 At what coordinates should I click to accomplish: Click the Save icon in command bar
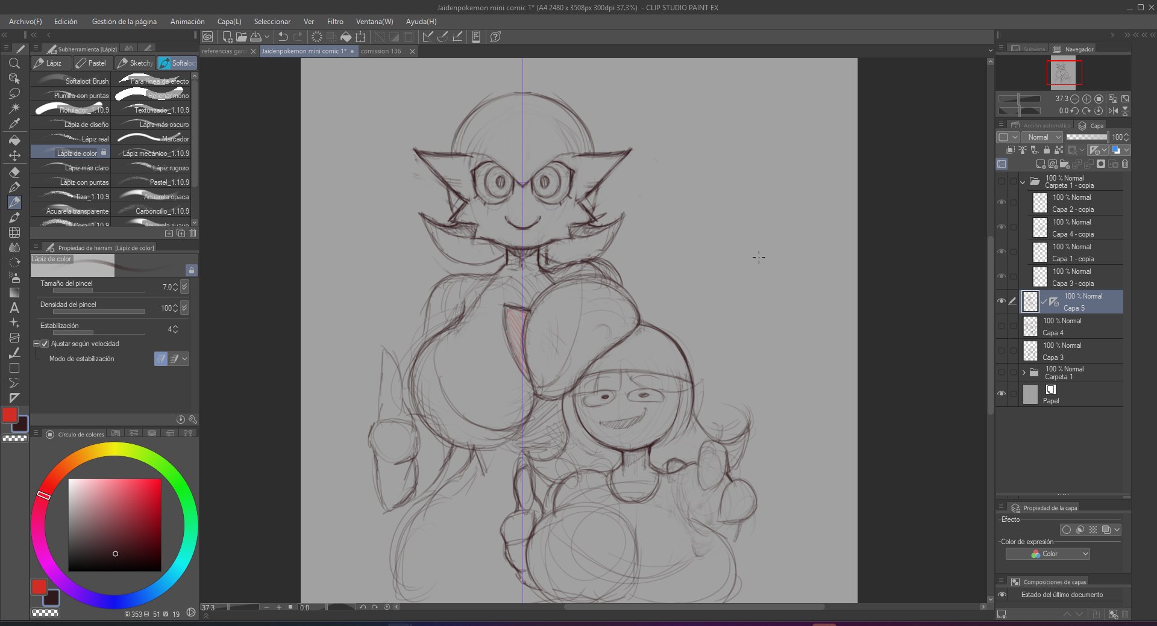tap(256, 37)
